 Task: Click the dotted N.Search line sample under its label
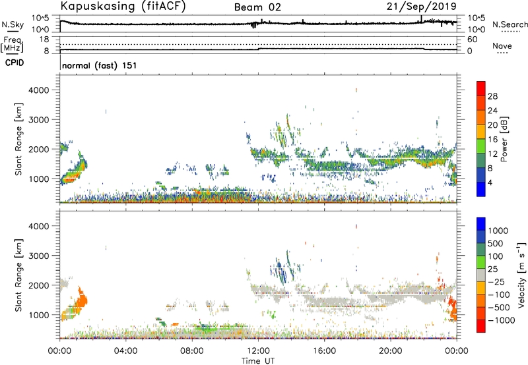(x=510, y=31)
